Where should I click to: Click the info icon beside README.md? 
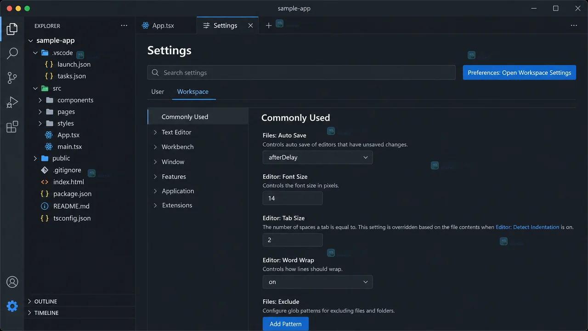click(45, 206)
